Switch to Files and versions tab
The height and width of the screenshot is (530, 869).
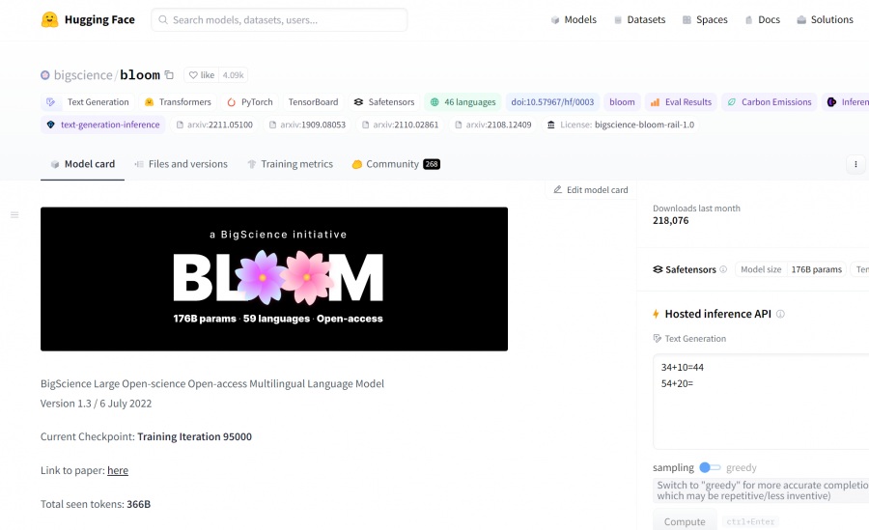182,164
